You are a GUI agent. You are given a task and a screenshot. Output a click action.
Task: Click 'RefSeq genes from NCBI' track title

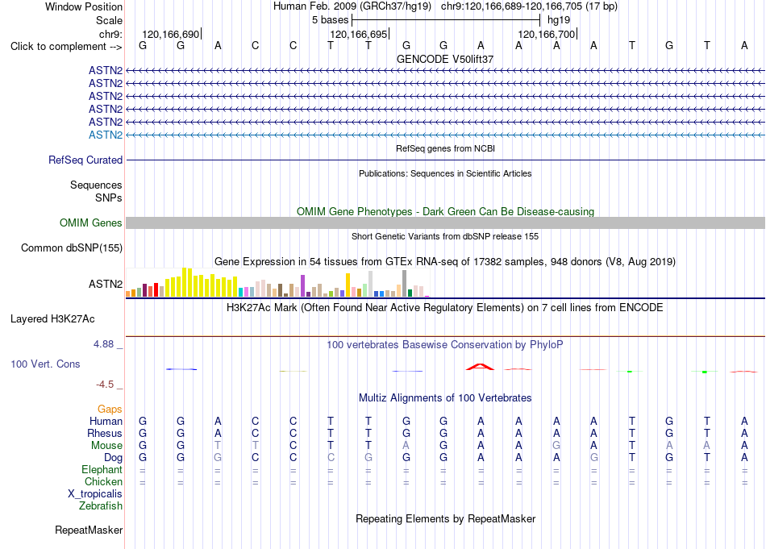446,148
